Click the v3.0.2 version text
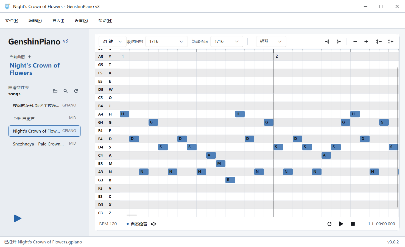The height and width of the screenshot is (247, 405). point(393,242)
